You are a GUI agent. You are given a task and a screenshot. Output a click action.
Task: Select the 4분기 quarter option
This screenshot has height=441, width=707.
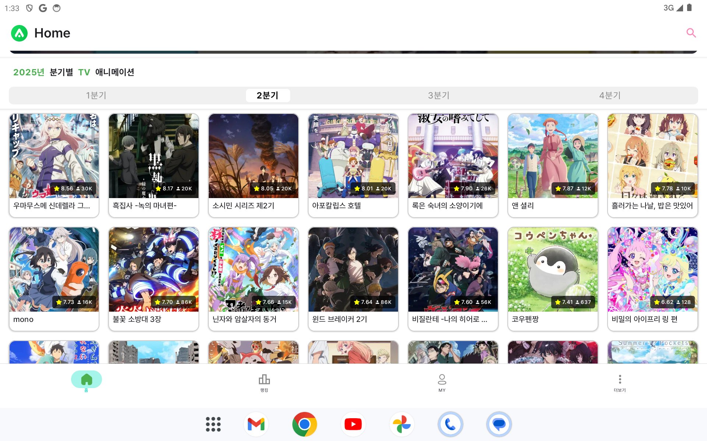(610, 95)
